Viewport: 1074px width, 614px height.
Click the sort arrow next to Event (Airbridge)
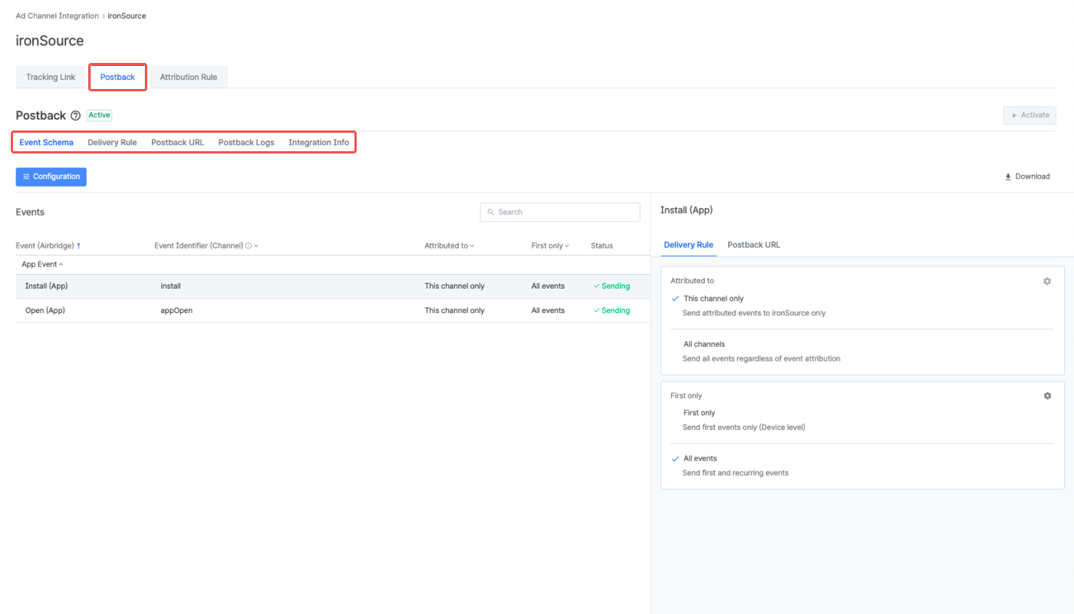78,246
